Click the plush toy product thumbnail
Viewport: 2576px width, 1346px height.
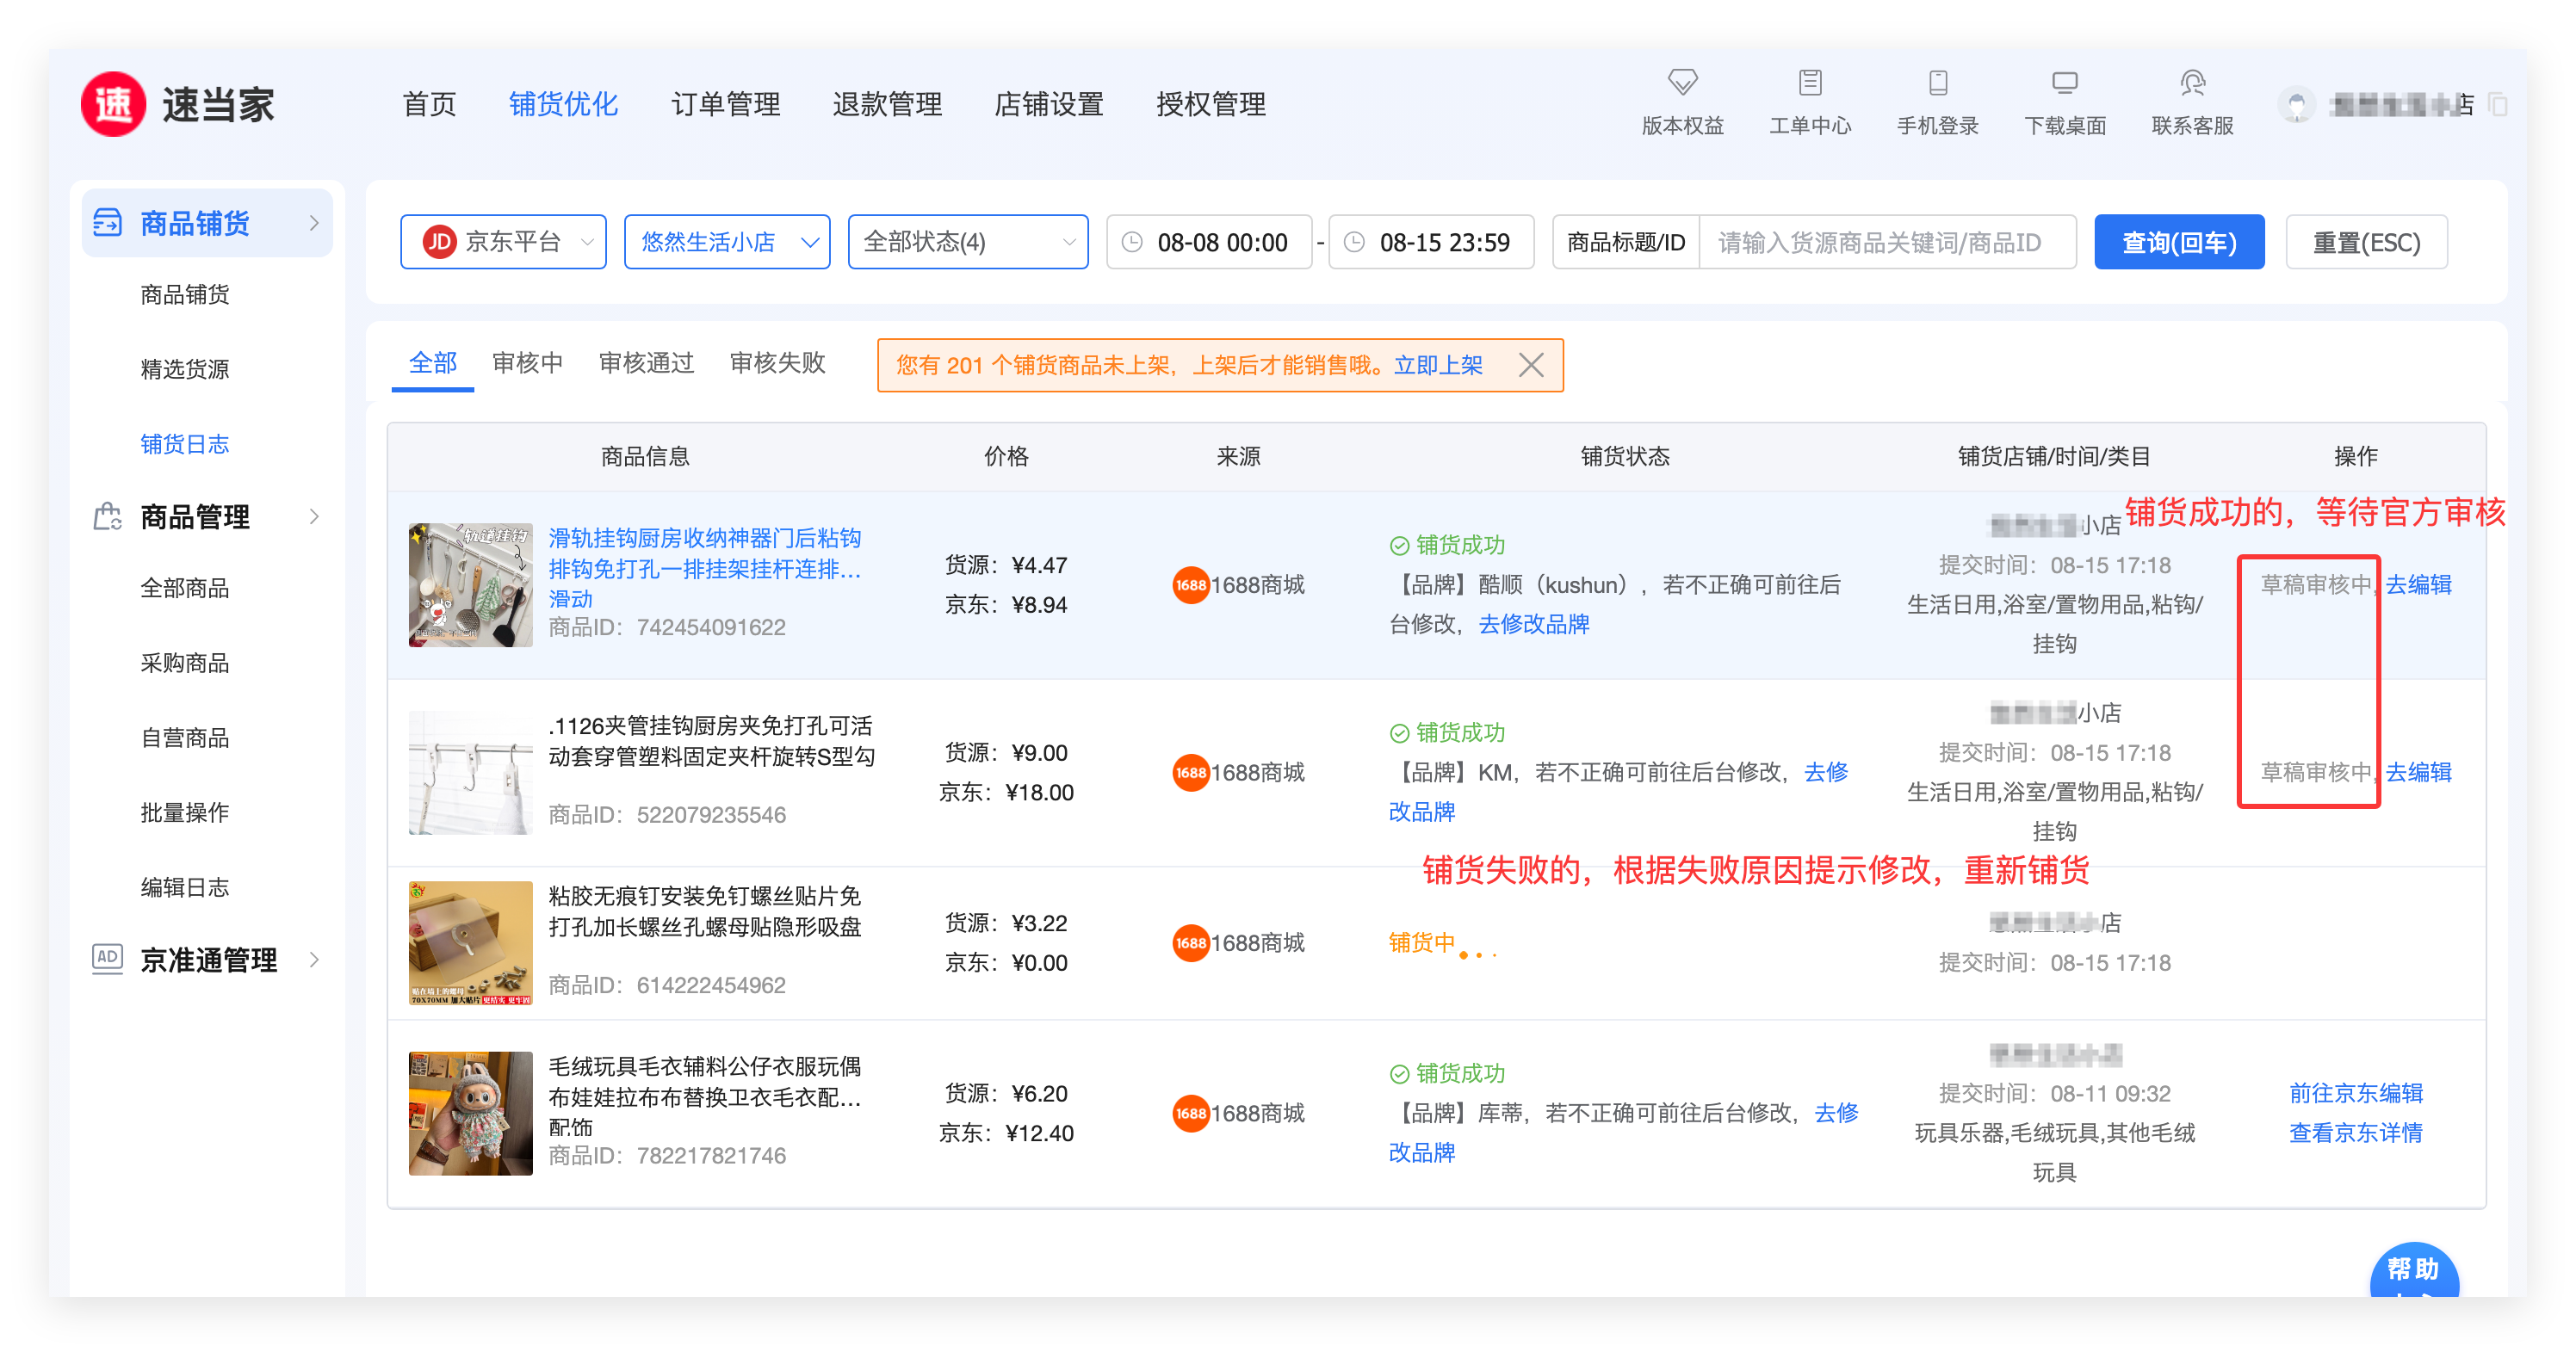pyautogui.click(x=470, y=1112)
